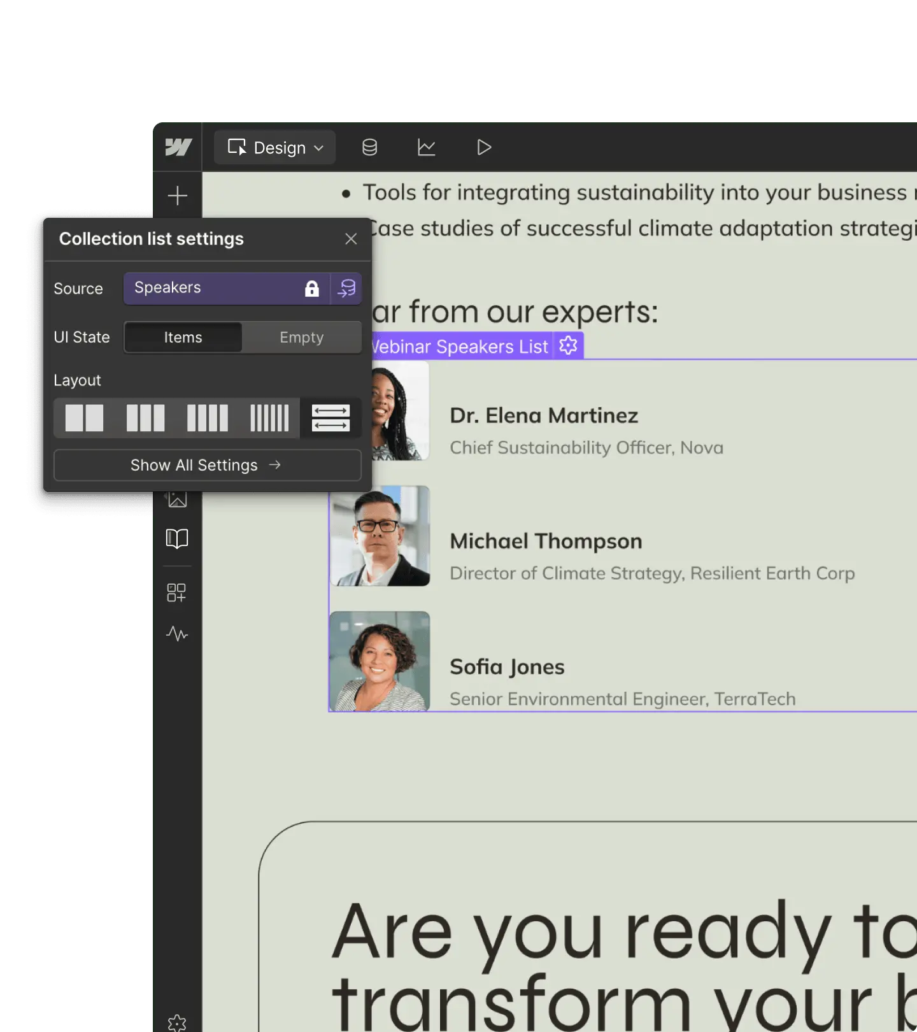917x1032 pixels.
Task: Click Michael Thompson's photo thumbnail
Action: coord(380,536)
